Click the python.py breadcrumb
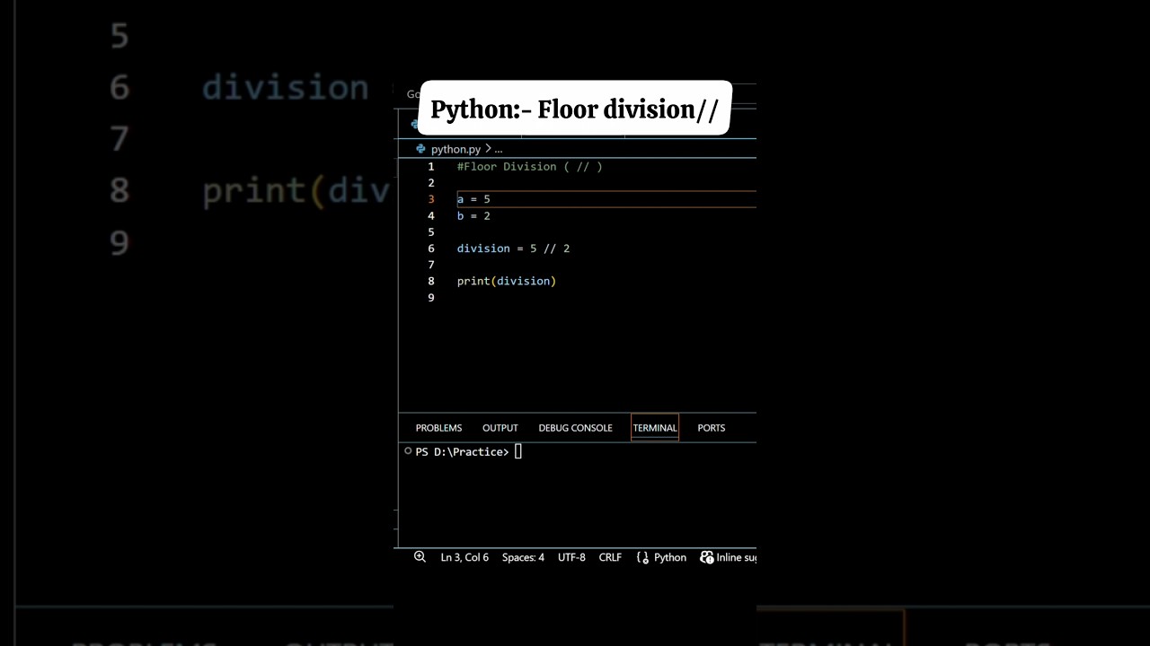 [x=456, y=149]
